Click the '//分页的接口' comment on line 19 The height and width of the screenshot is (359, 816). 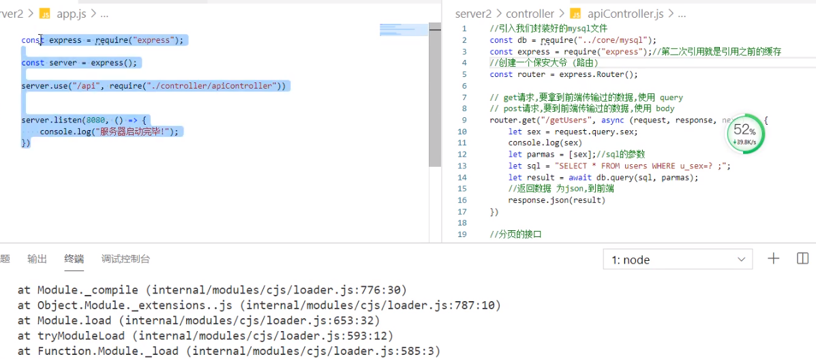[x=516, y=234]
